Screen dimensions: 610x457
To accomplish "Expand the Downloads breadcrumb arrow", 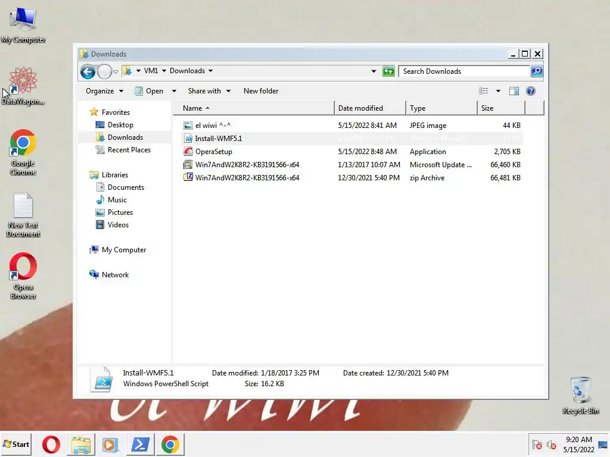I will pos(210,71).
